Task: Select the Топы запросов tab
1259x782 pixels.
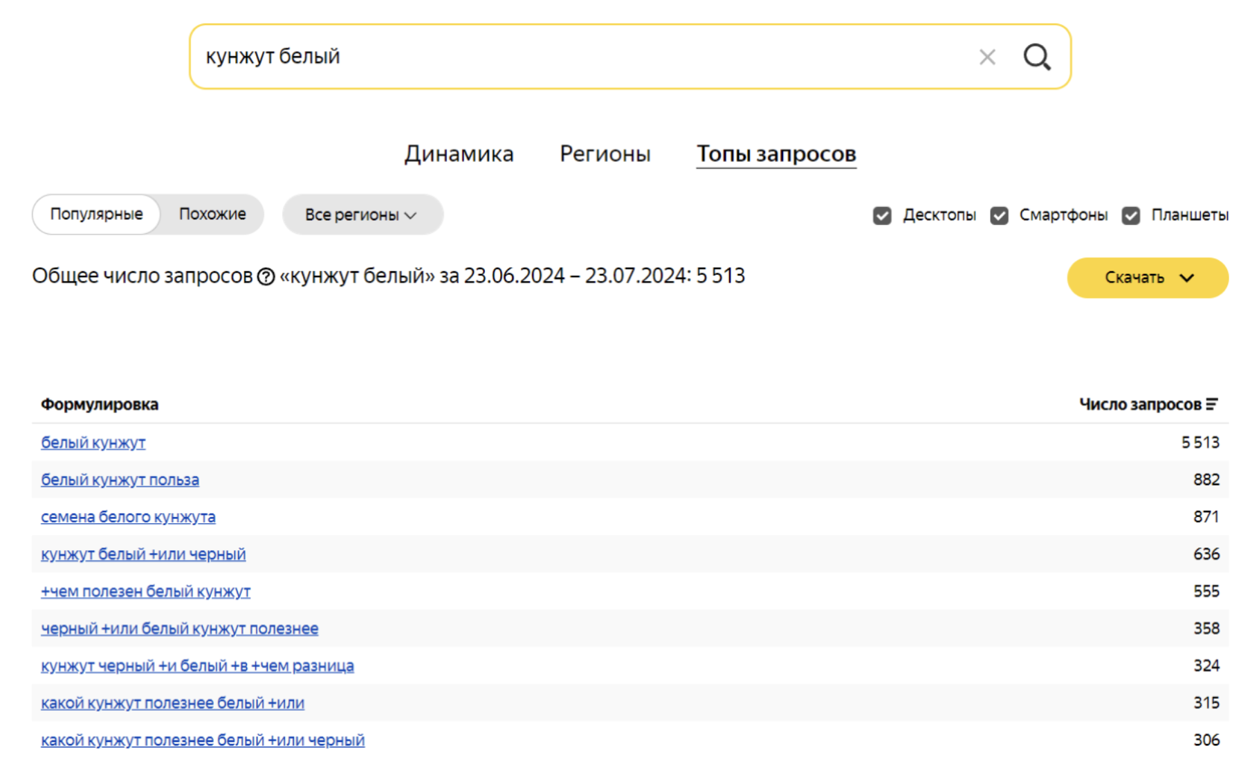Action: click(x=776, y=154)
